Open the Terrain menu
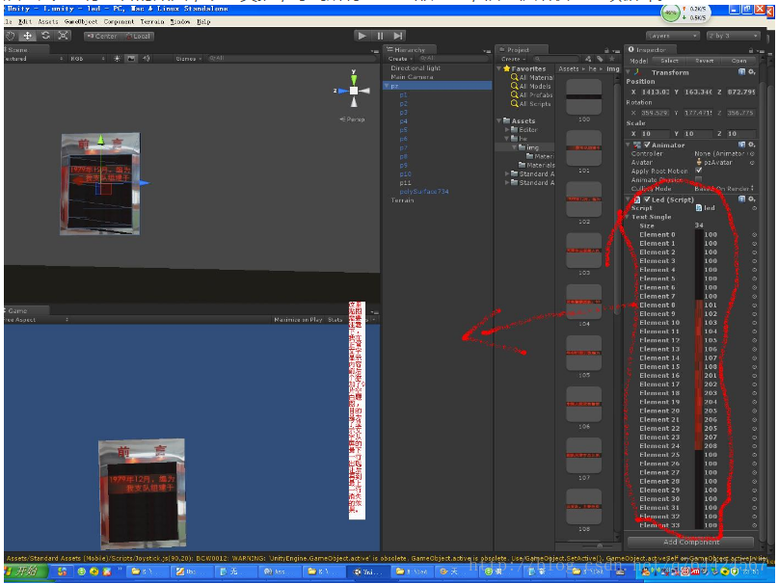The width and height of the screenshot is (778, 584). tap(151, 22)
